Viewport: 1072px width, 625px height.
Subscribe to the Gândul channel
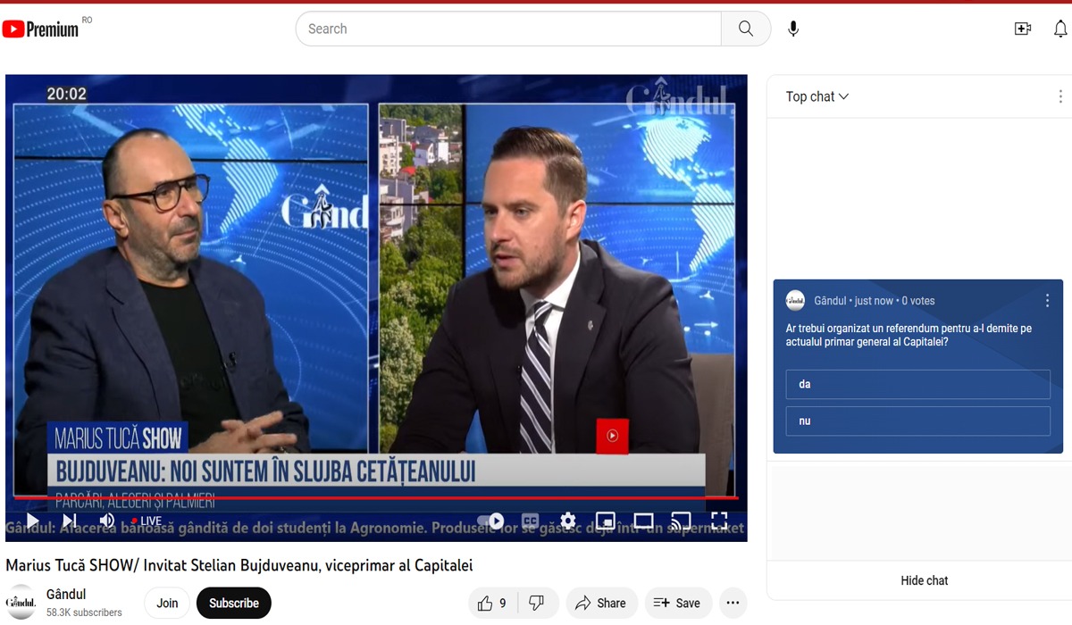[x=234, y=604]
